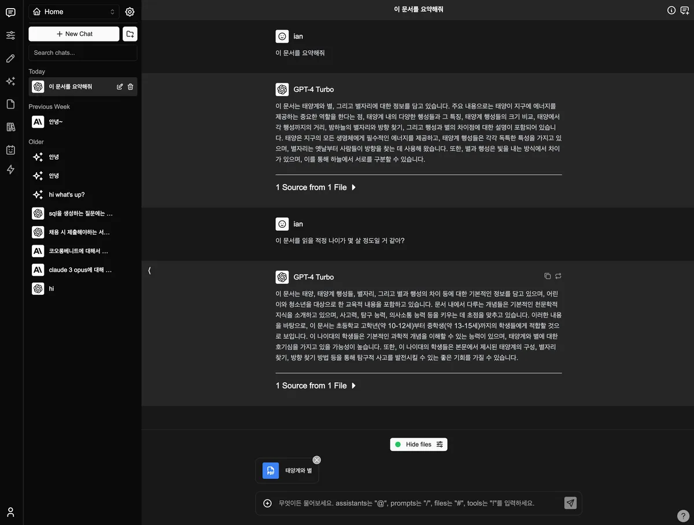Image resolution: width=694 pixels, height=525 pixels.
Task: Open the files document icon in left sidebar
Action: pyautogui.click(x=10, y=104)
